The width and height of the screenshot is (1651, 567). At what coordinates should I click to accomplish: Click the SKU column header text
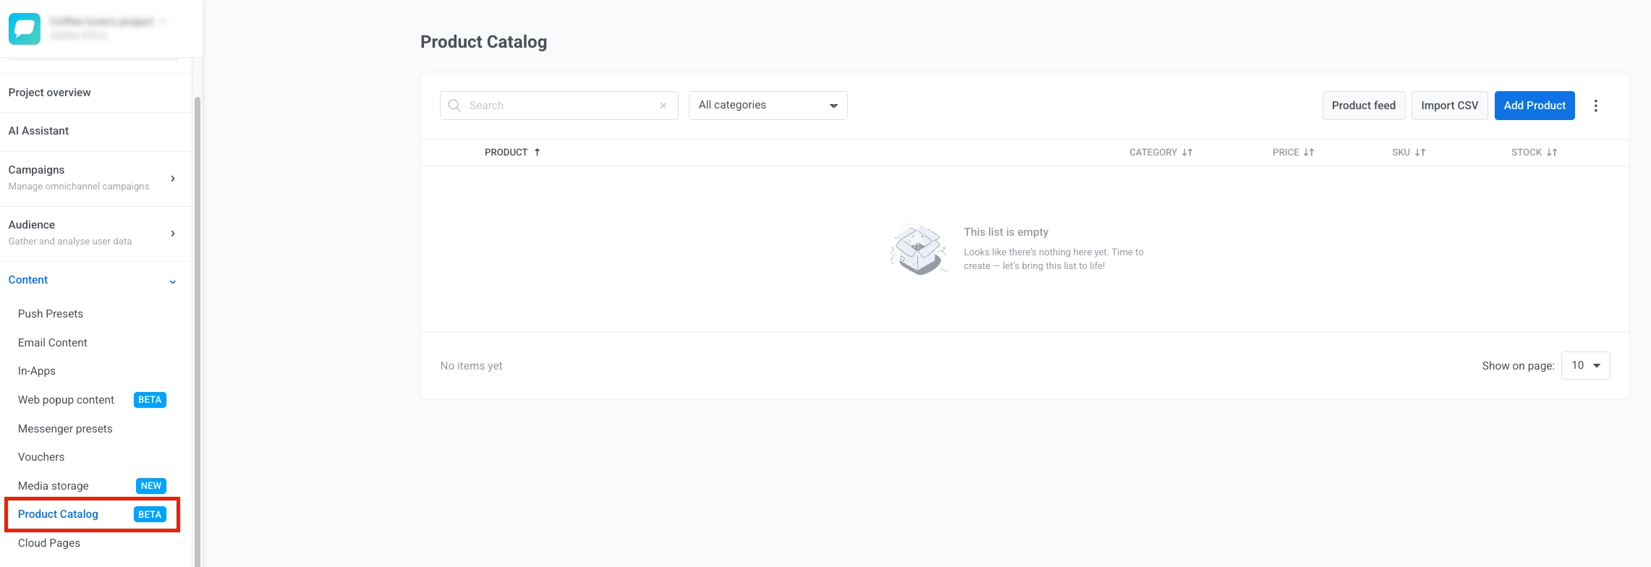(1401, 153)
